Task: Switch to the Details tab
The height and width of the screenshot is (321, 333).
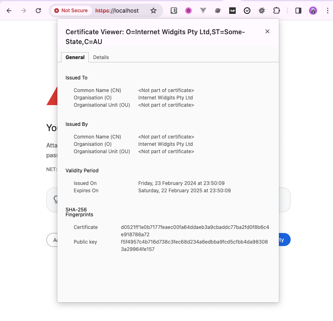Action: [x=101, y=57]
